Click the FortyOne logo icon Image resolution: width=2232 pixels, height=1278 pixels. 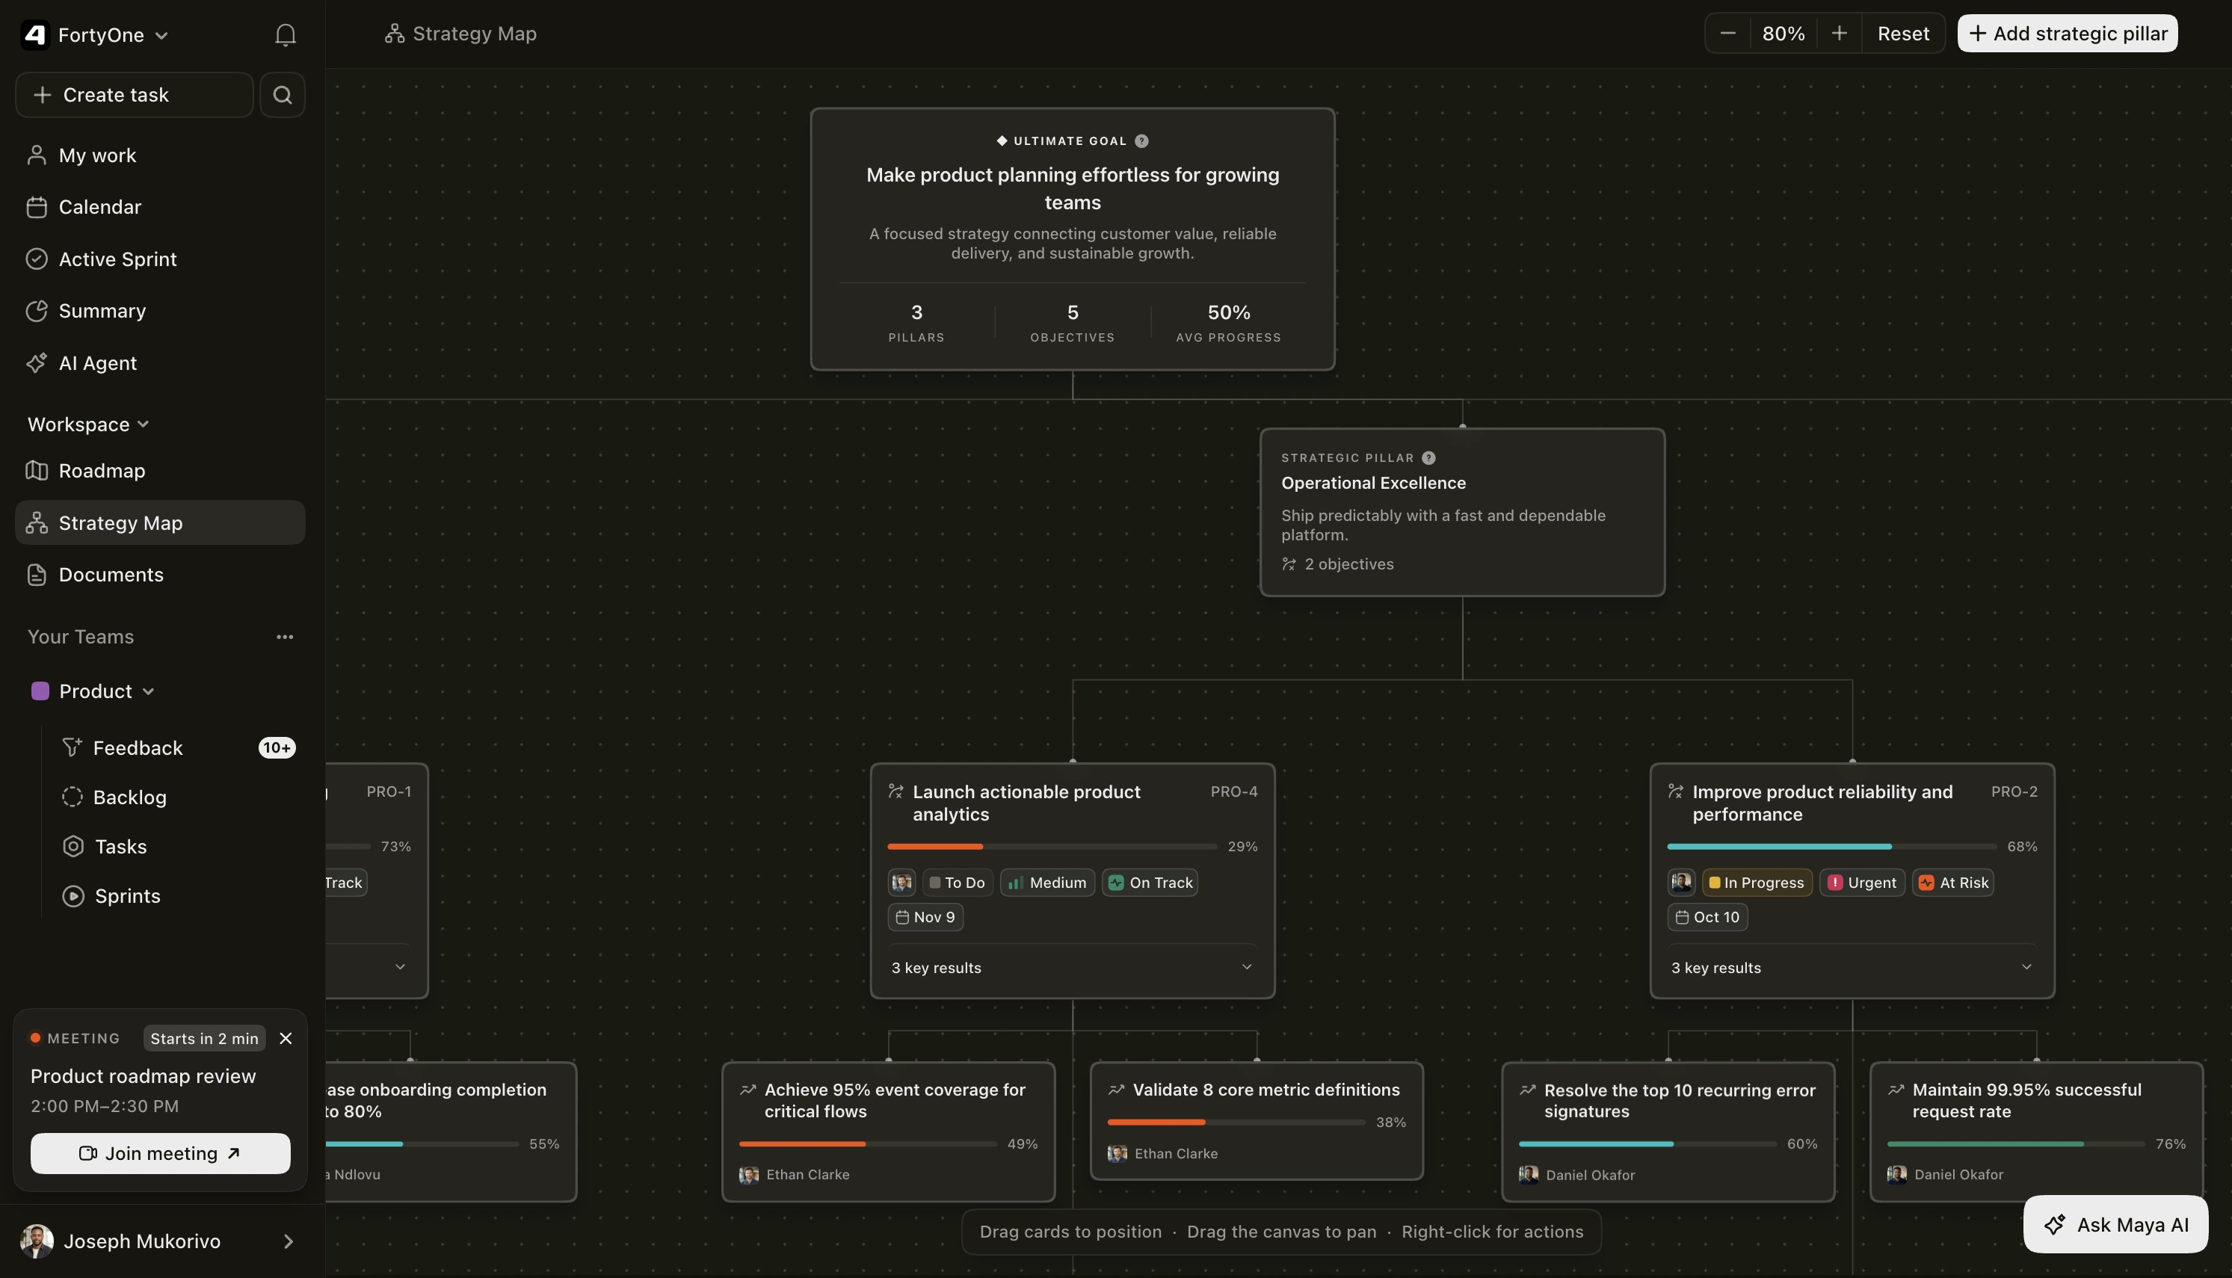(x=35, y=34)
